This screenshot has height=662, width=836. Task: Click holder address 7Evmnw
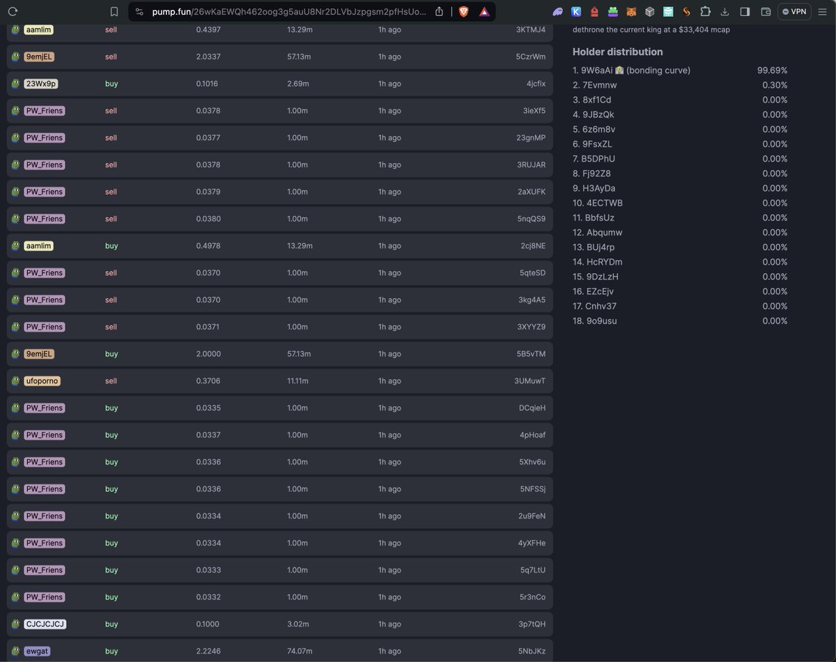(599, 85)
